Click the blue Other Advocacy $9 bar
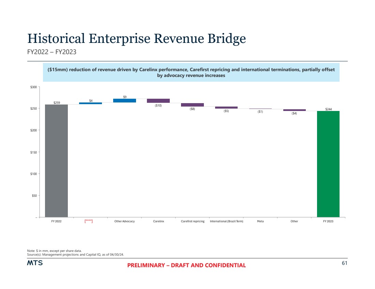This screenshot has height=289, width=375. tap(124, 100)
